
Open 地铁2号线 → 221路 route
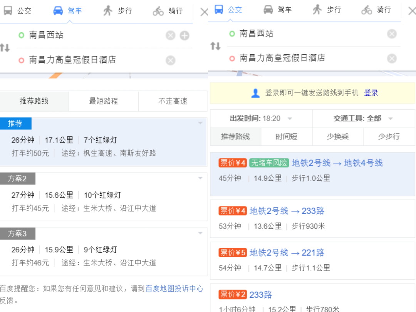click(x=287, y=253)
